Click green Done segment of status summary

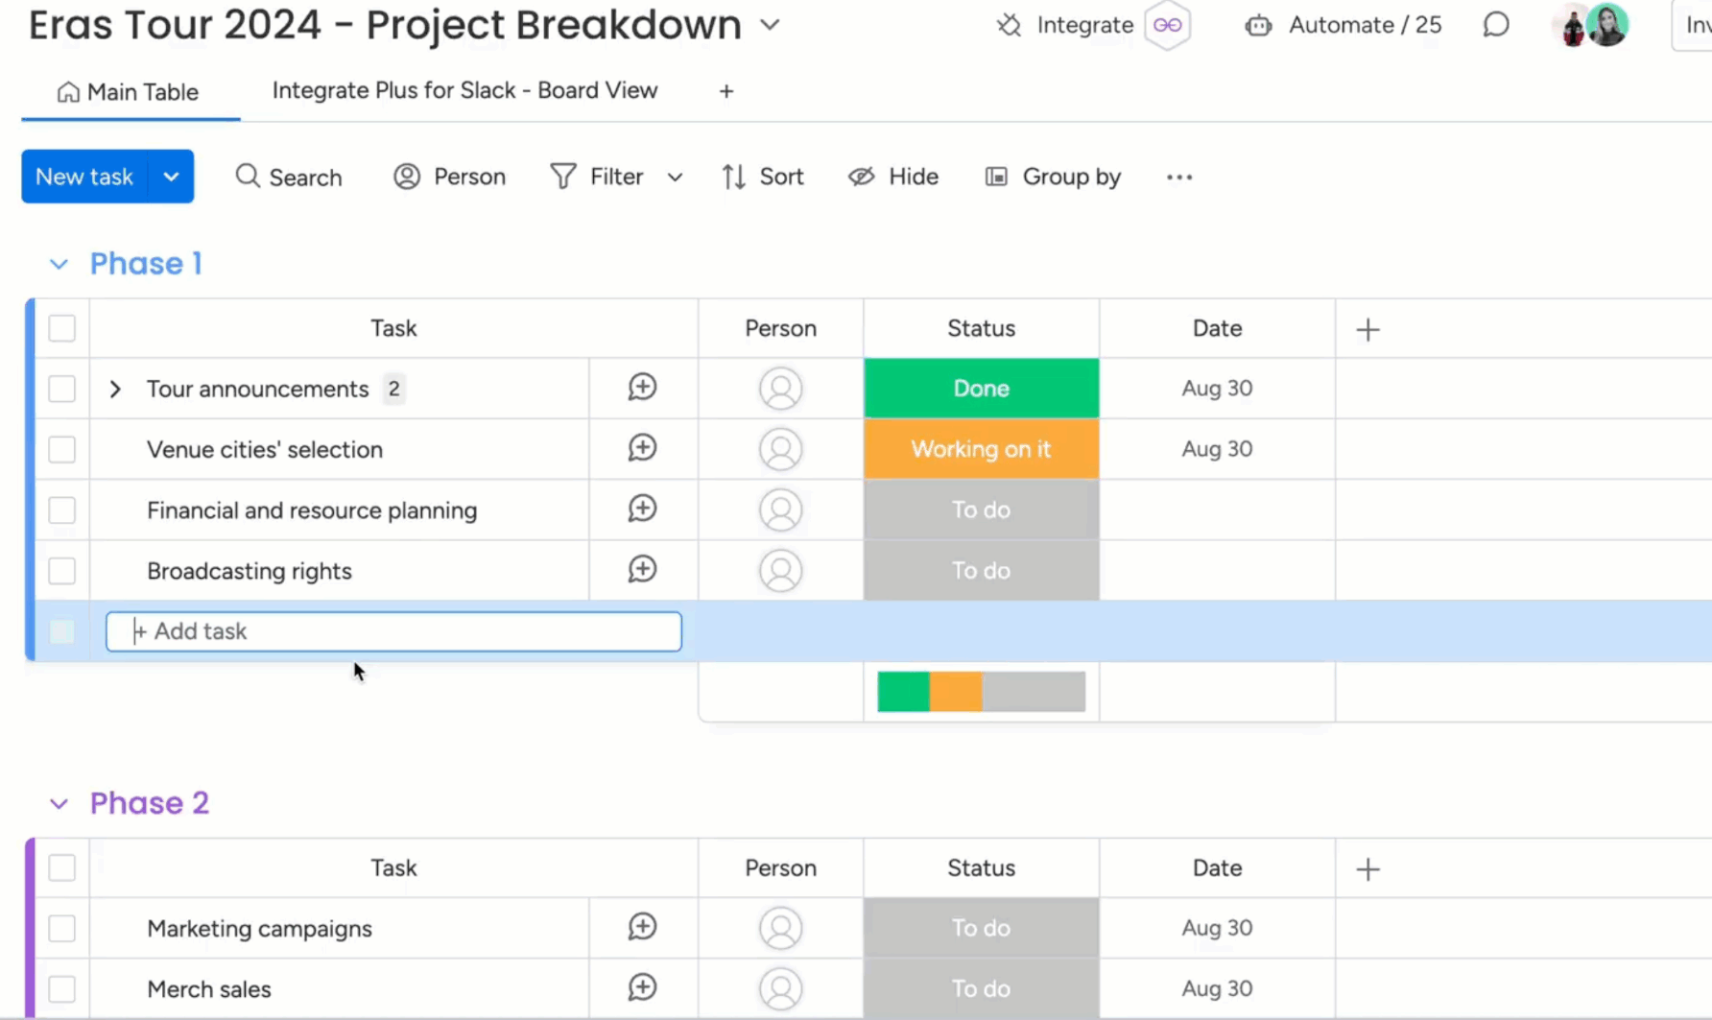click(903, 692)
